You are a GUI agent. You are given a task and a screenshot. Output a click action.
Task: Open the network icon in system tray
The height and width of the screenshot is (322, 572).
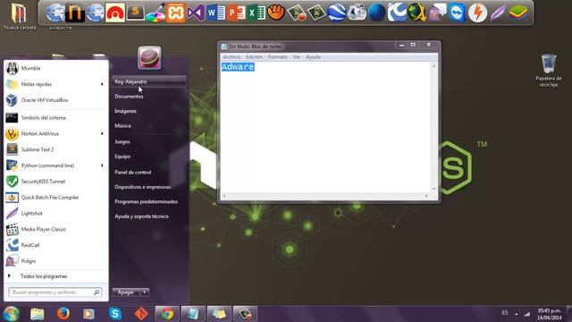(526, 314)
